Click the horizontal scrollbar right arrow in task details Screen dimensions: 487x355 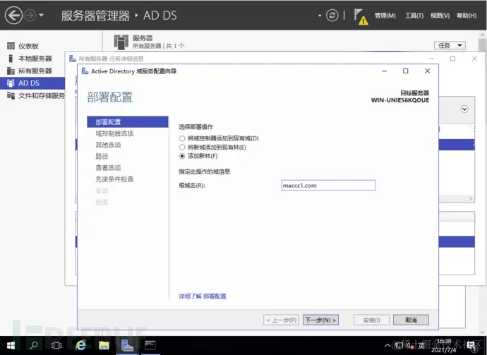click(471, 199)
